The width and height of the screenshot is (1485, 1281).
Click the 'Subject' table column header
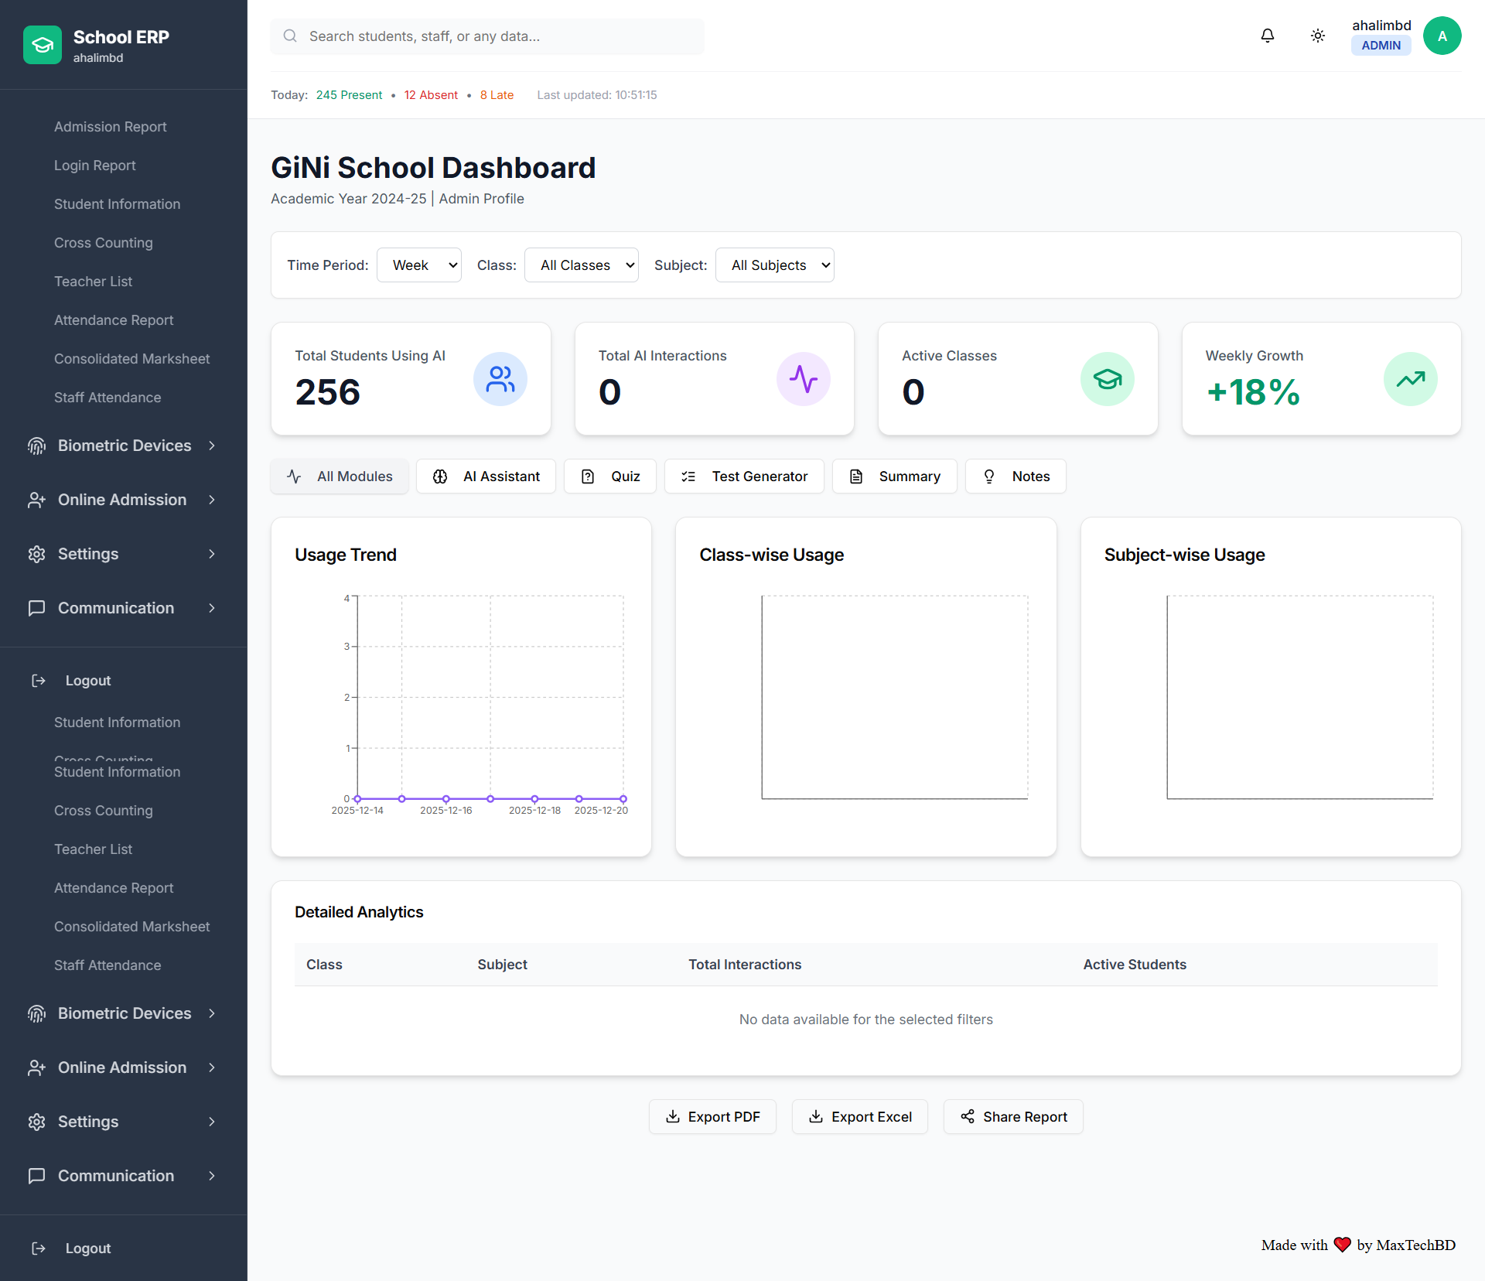coord(502,965)
